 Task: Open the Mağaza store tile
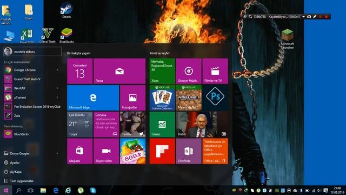click(x=79, y=151)
